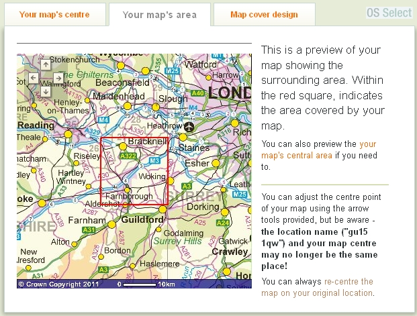
Task: Select the Your map's area tab
Action: click(x=160, y=15)
